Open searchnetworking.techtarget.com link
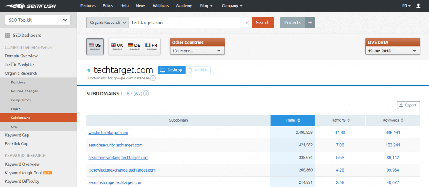 click(x=119, y=157)
